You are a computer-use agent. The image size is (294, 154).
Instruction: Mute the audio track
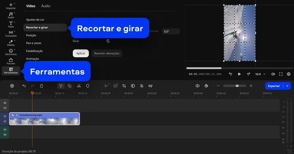pos(5,129)
